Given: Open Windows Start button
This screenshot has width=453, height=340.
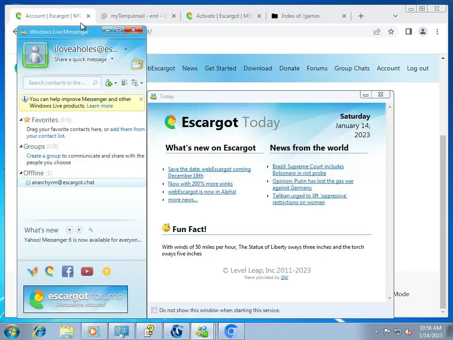Looking at the screenshot, I should [x=11, y=331].
